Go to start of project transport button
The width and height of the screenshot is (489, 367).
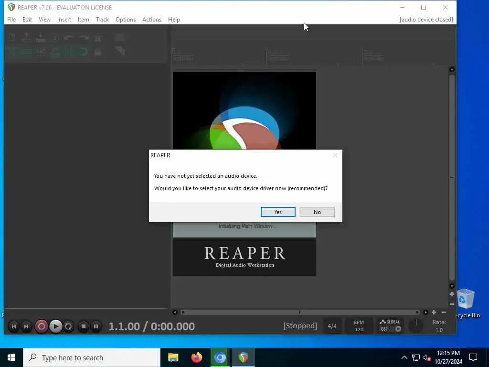[14, 326]
